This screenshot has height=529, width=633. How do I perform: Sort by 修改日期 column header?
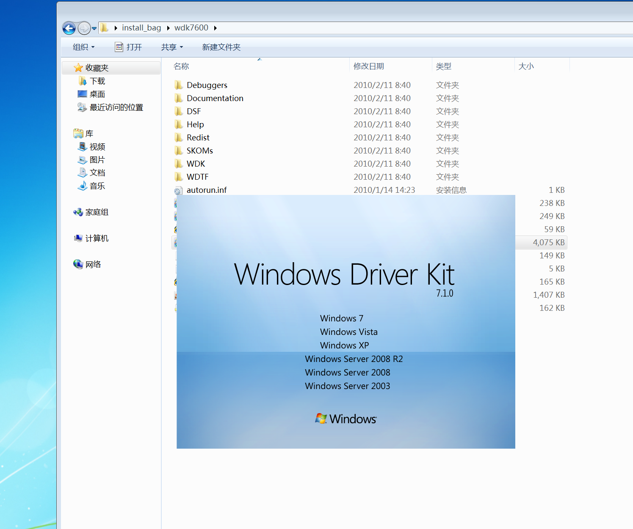point(369,66)
